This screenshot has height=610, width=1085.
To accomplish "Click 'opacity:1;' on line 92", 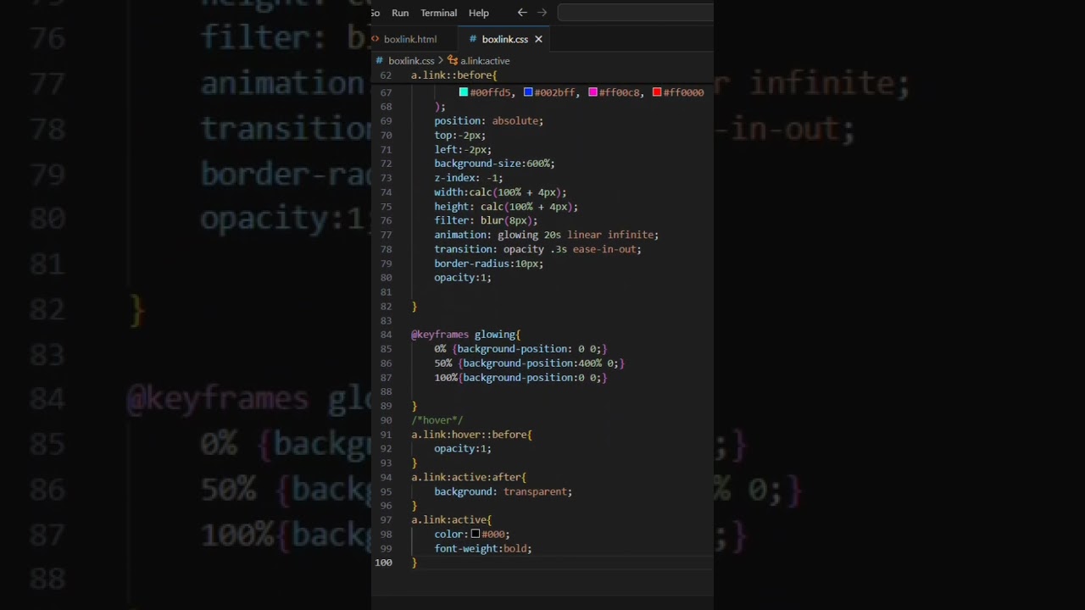I will [463, 449].
